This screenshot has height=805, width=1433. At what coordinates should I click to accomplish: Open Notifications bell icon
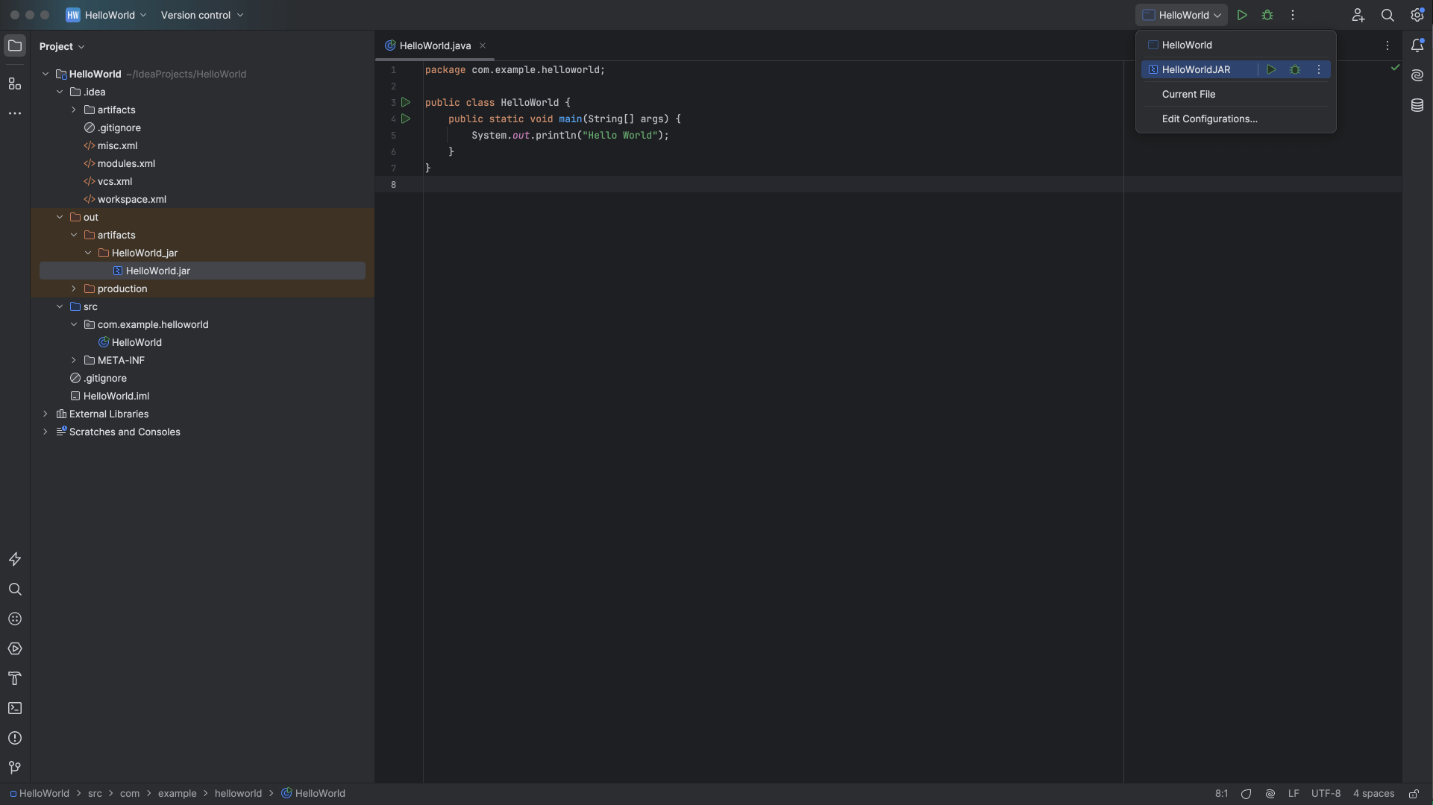(1417, 45)
